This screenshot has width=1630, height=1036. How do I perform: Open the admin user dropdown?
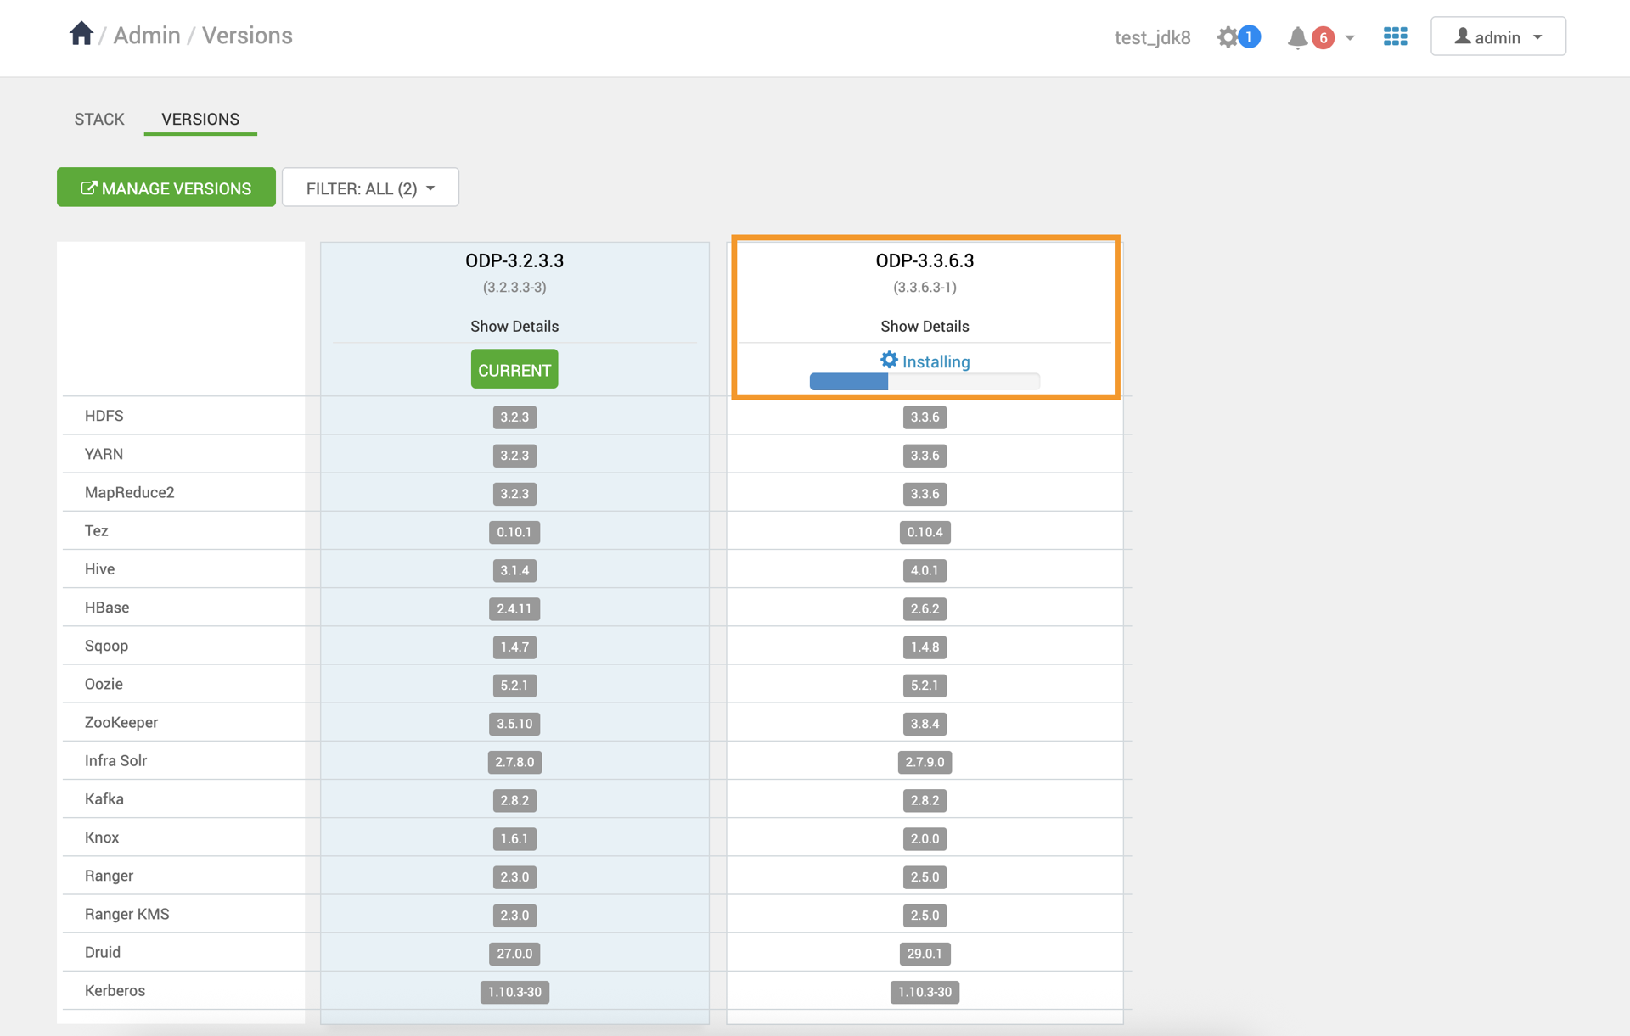point(1498,36)
